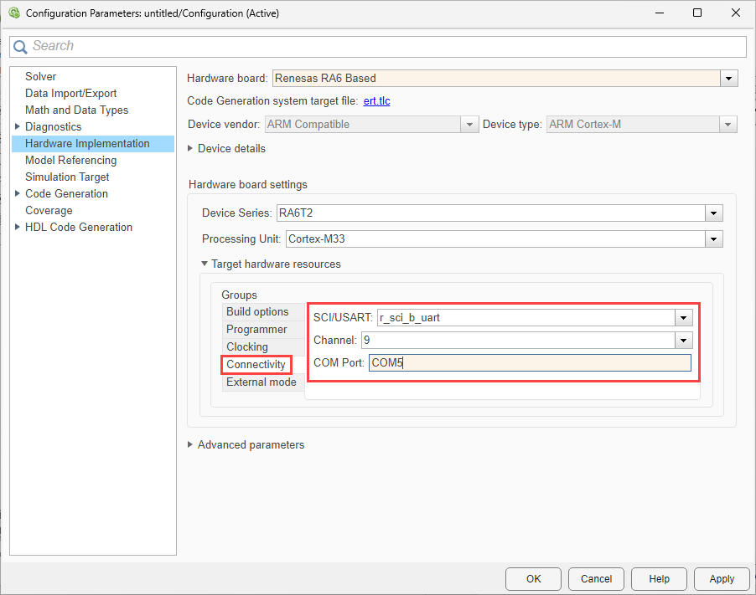Expand the Diagnostics tree node

pyautogui.click(x=18, y=127)
